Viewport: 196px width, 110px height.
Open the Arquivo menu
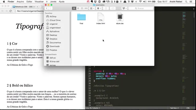point(20,2)
